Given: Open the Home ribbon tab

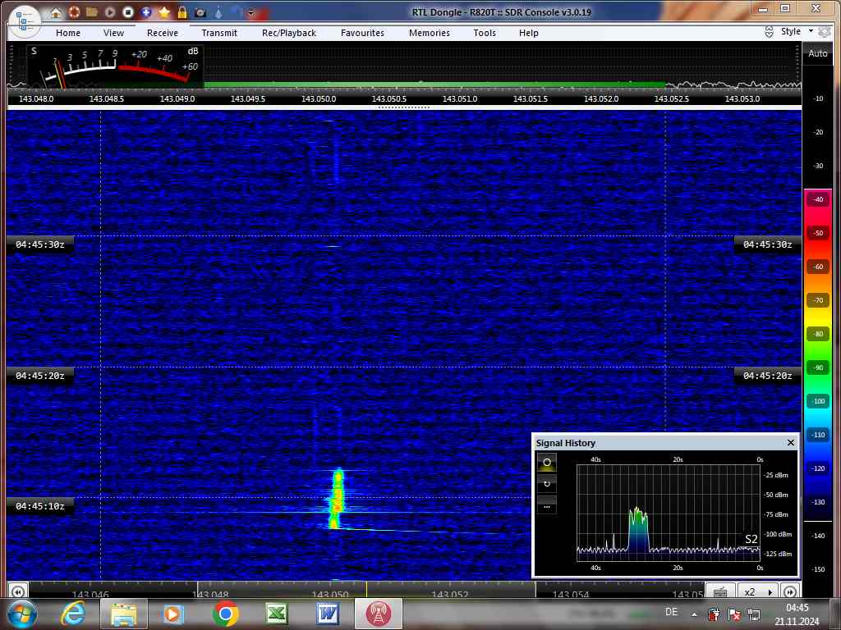Looking at the screenshot, I should [x=68, y=33].
